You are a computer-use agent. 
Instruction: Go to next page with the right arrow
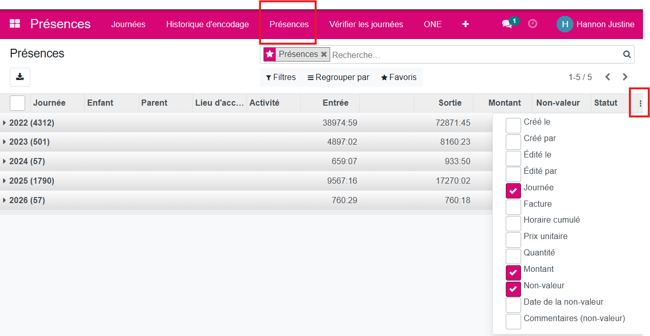click(x=625, y=76)
